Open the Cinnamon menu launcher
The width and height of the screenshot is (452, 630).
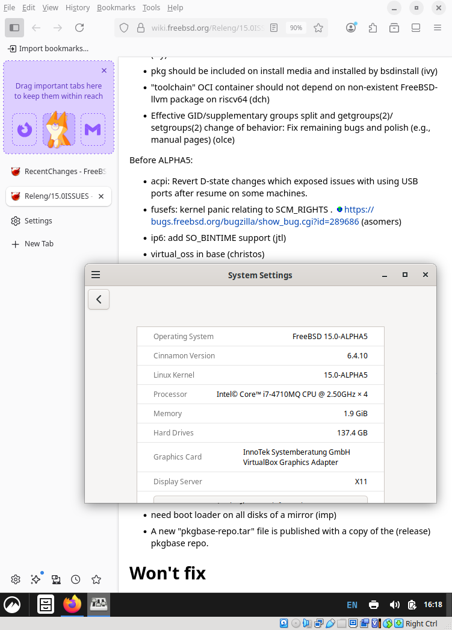[x=13, y=605]
